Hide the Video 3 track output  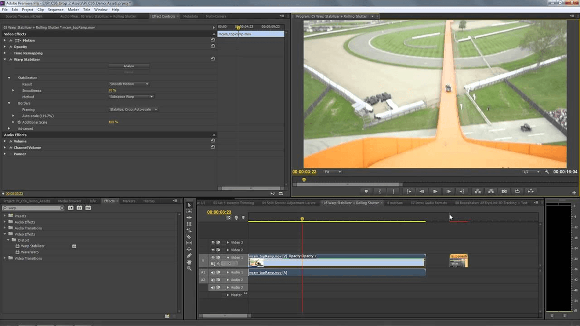tap(213, 242)
